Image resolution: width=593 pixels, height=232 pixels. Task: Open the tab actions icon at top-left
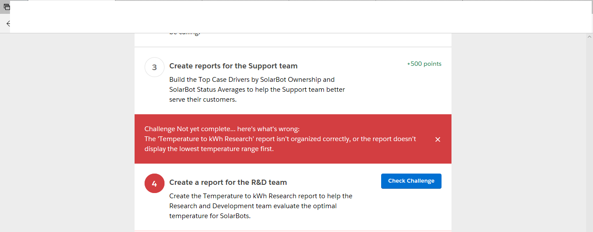coord(6,6)
